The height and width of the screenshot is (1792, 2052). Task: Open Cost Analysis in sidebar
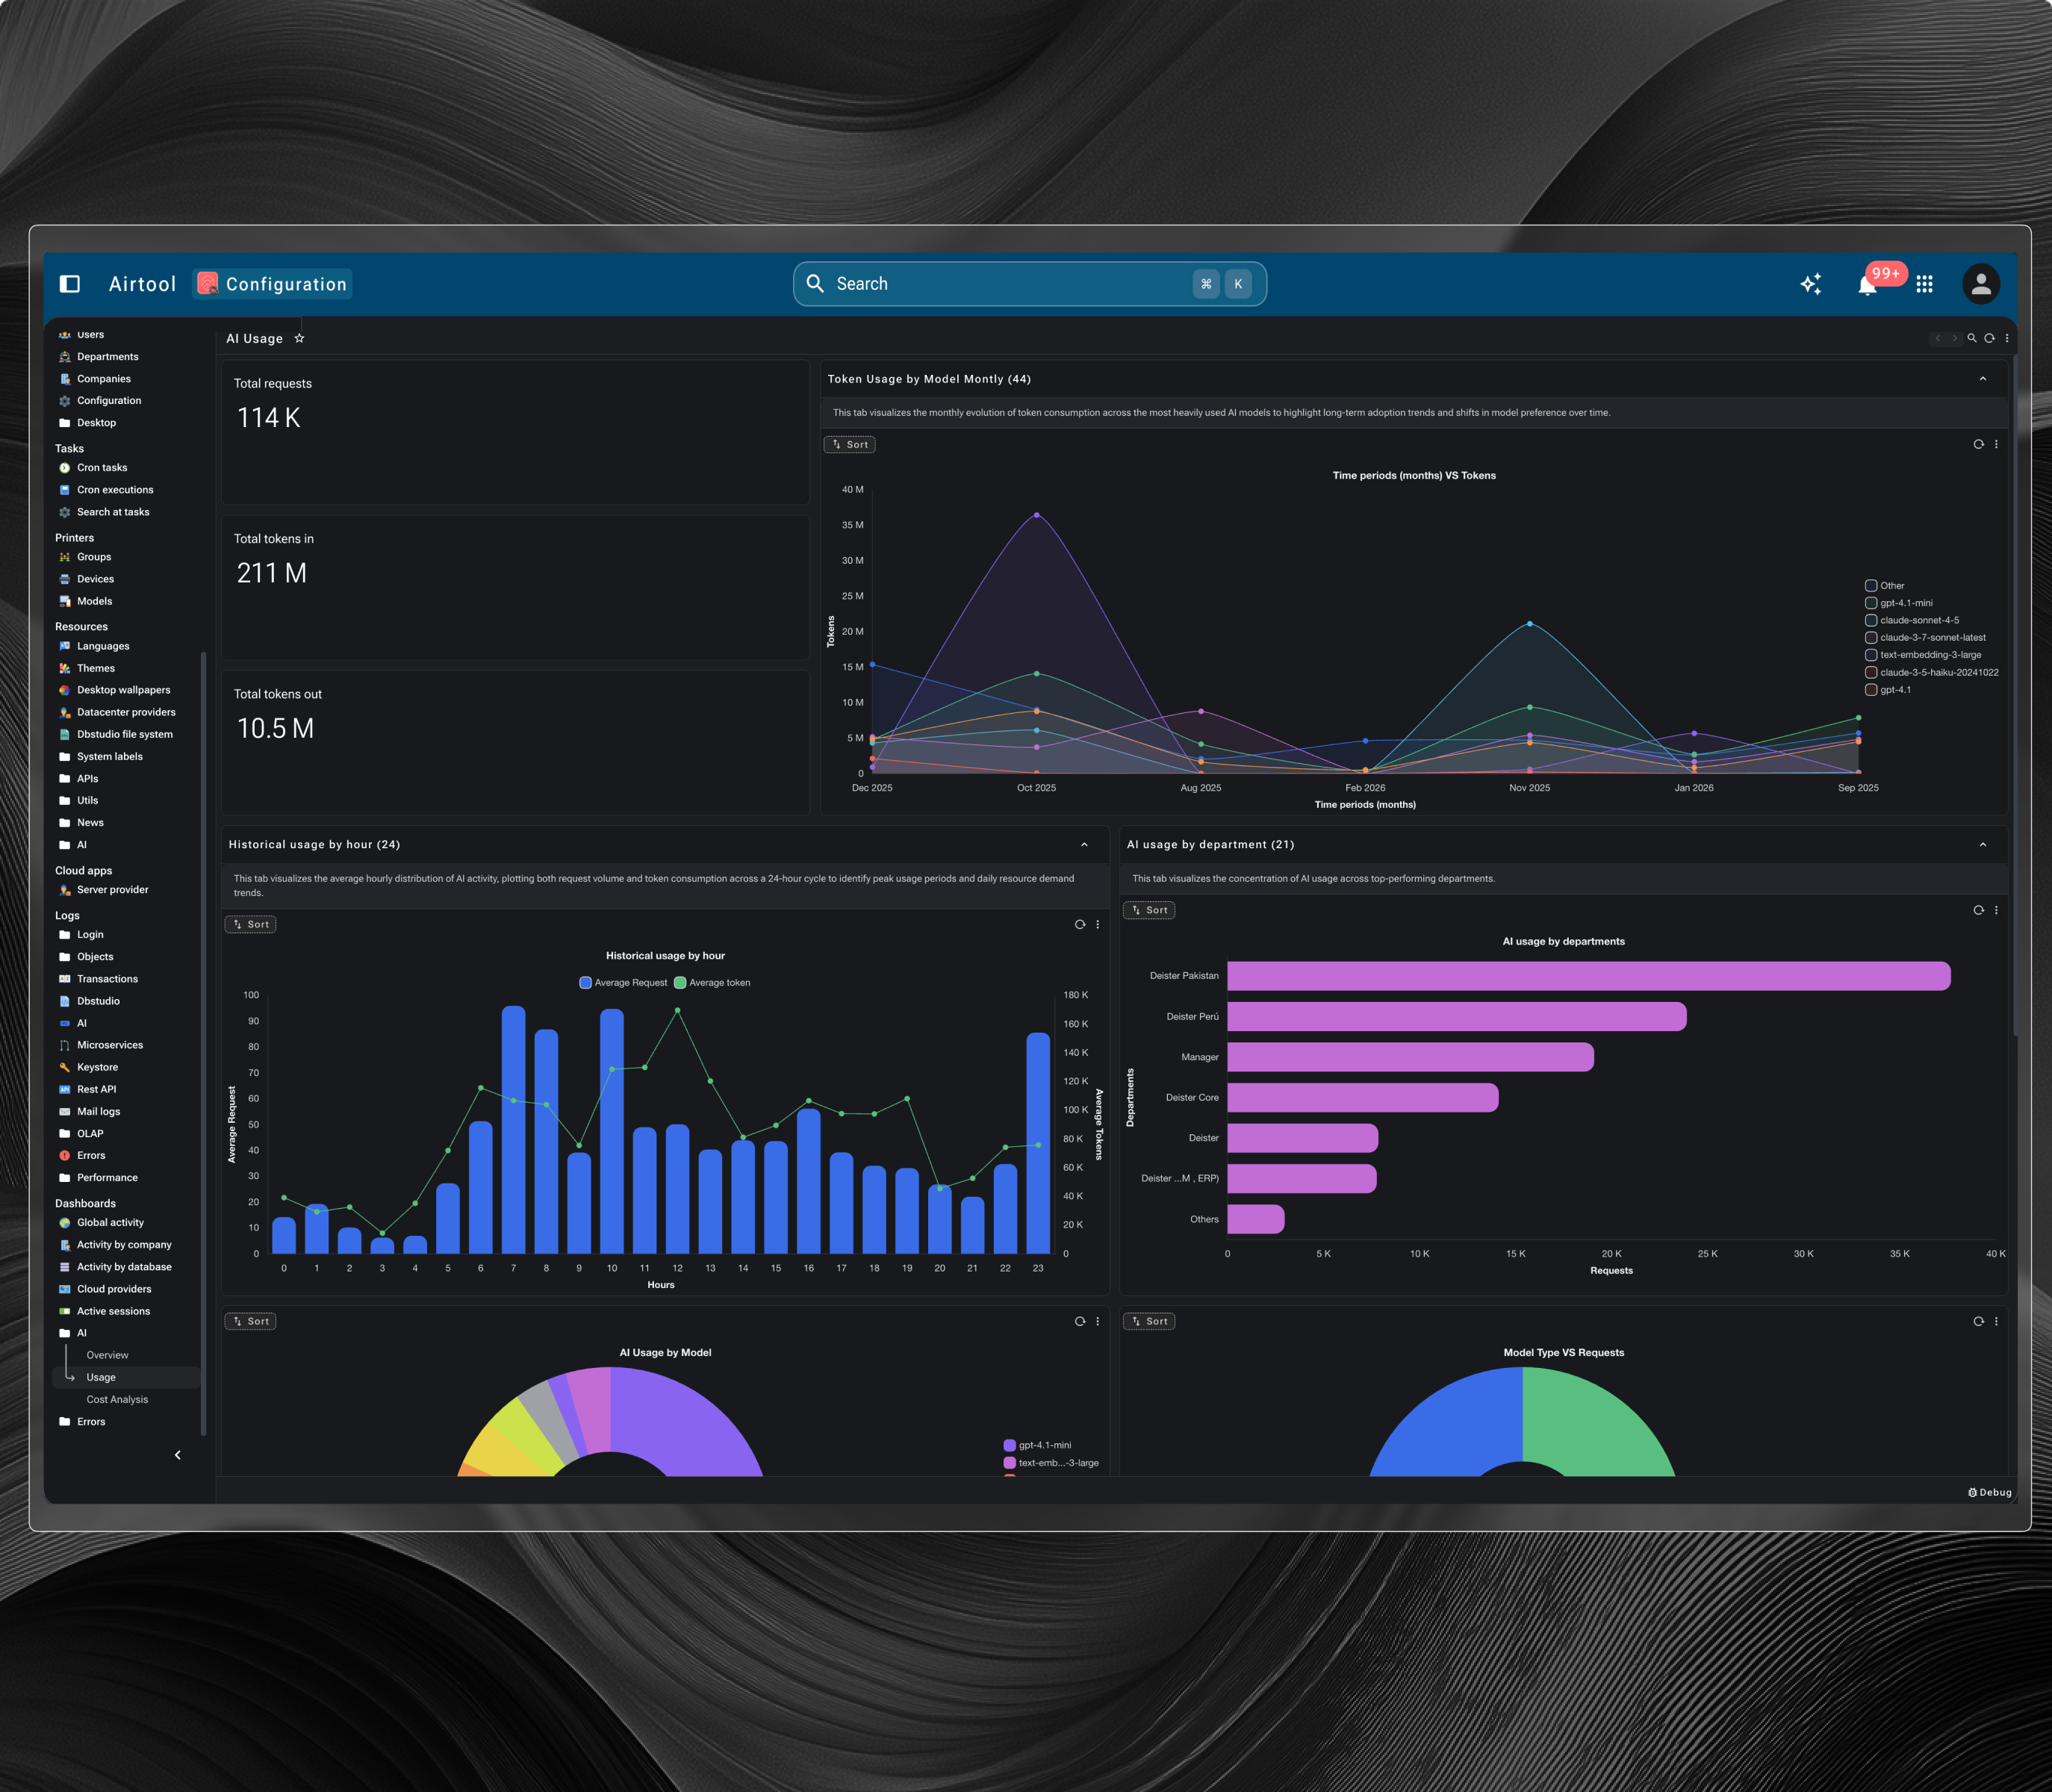[x=117, y=1399]
